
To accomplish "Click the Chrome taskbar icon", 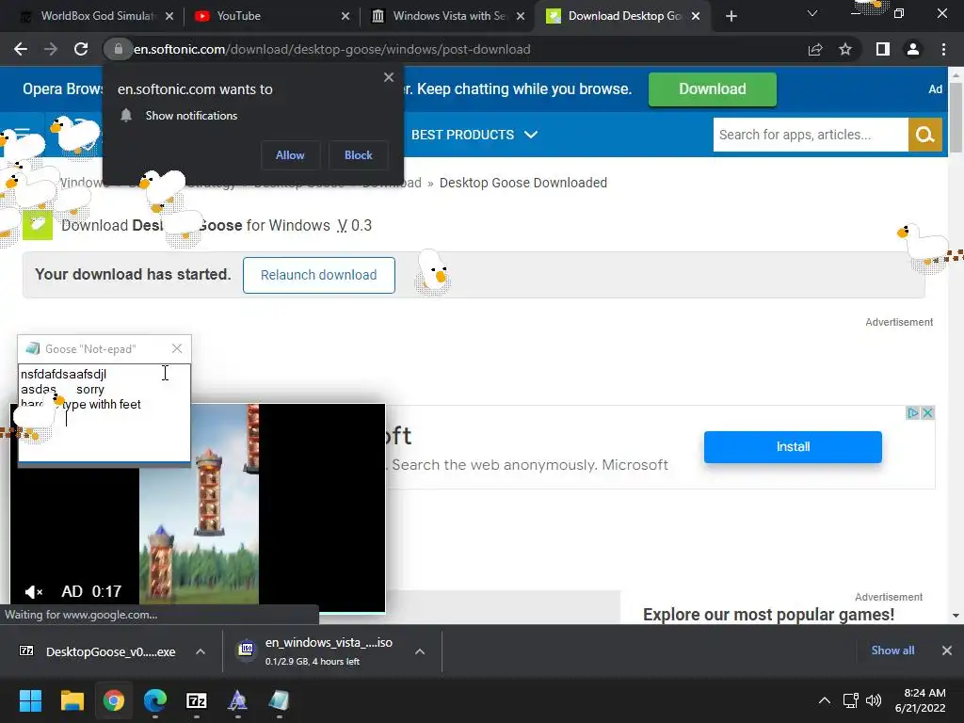I will [x=114, y=700].
